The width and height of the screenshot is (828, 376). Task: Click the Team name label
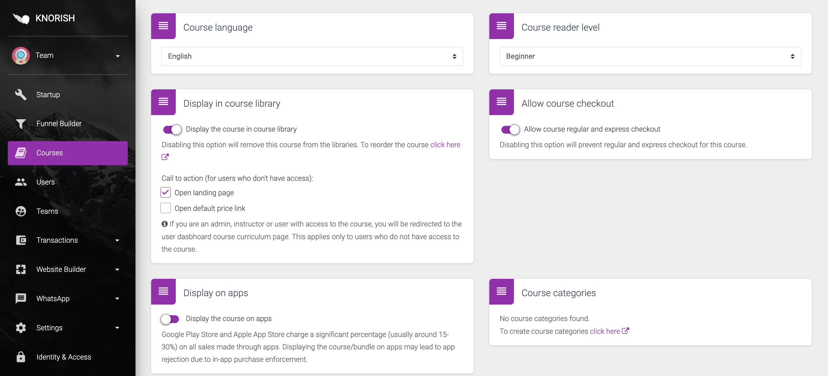44,55
